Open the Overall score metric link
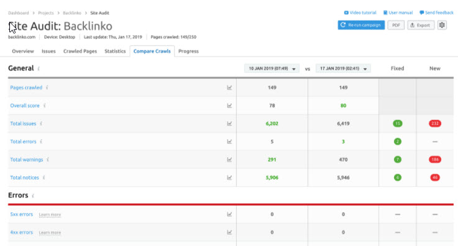 (25, 106)
